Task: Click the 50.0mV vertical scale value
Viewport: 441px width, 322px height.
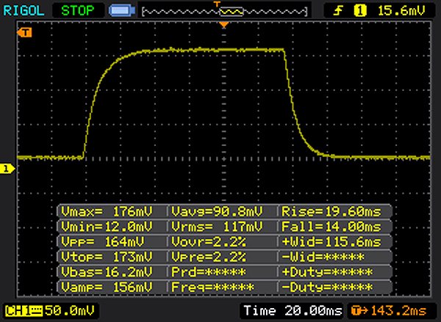Action: [70, 311]
